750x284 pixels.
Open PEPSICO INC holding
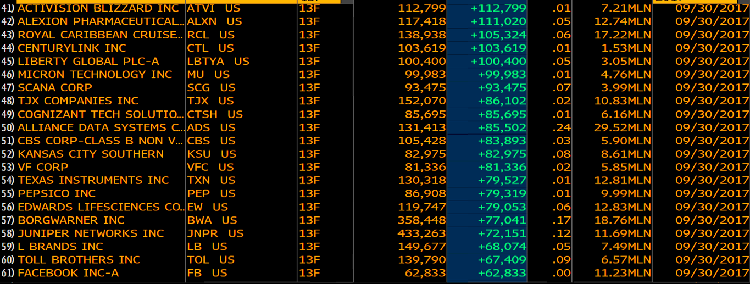(x=57, y=193)
